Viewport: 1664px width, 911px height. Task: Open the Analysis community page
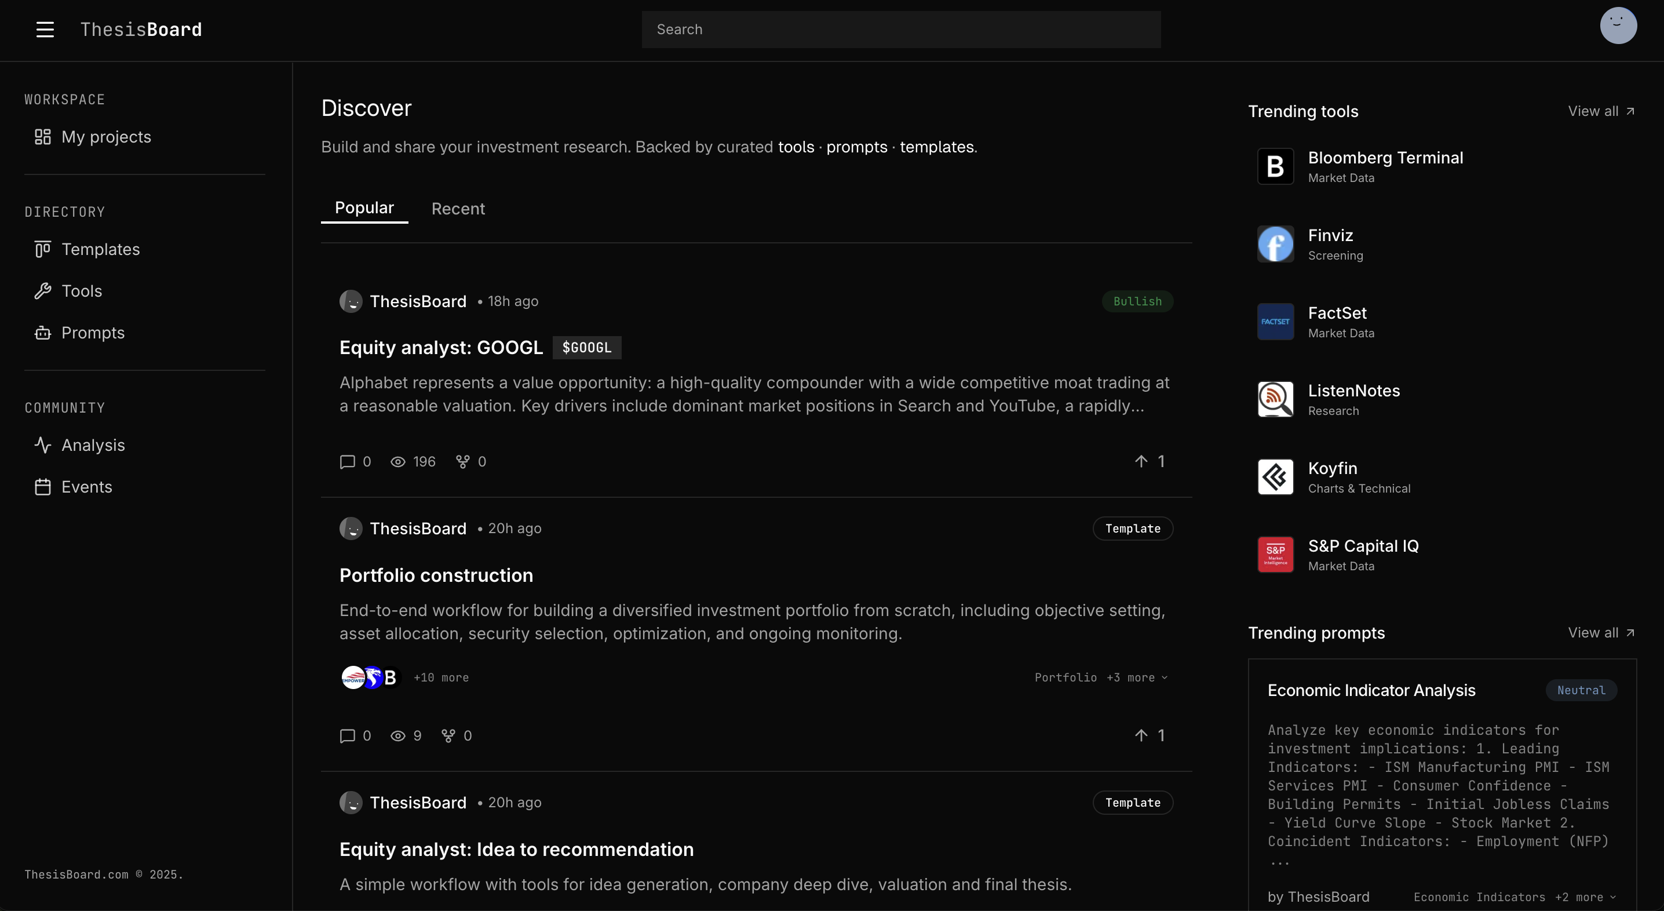tap(93, 444)
